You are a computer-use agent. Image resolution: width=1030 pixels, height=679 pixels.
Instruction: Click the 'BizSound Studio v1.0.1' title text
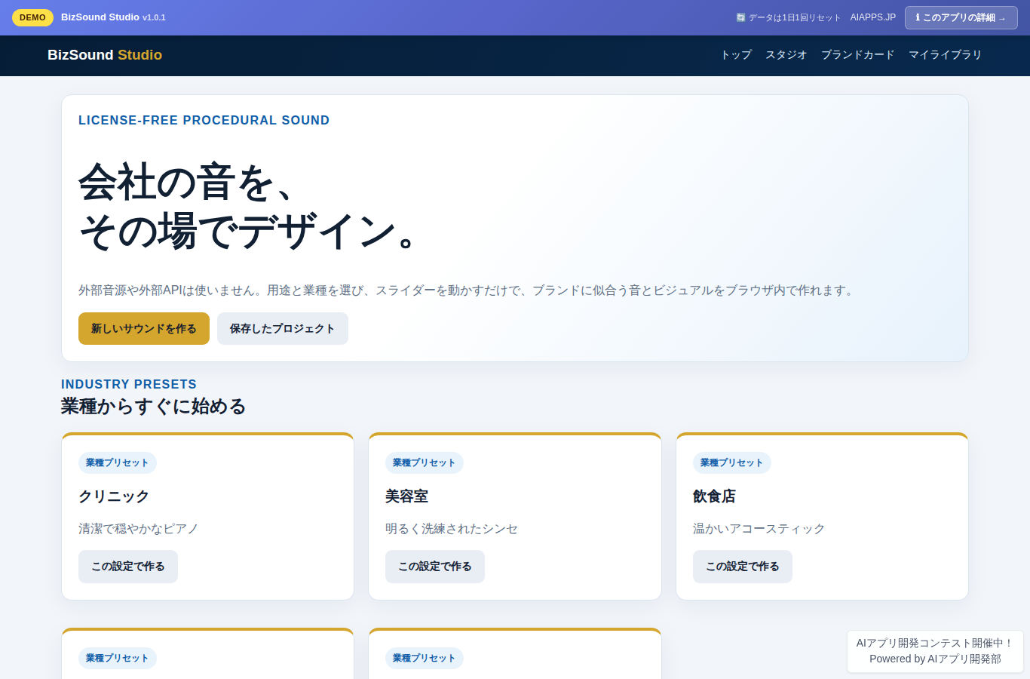click(x=113, y=17)
